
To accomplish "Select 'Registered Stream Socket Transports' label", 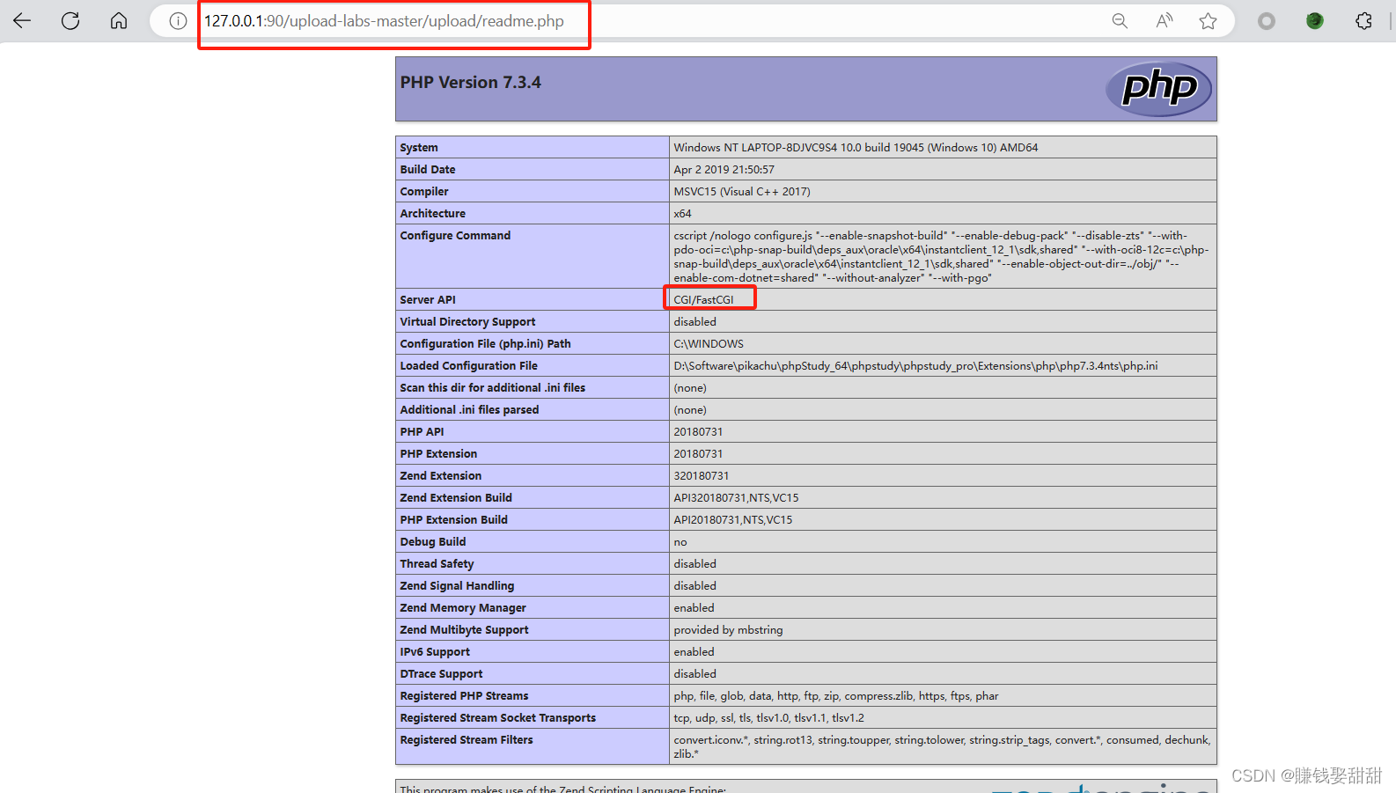I will coord(497,718).
